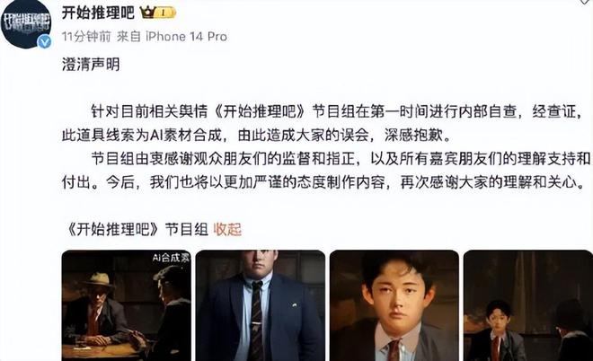
Task: Open first photo with AI合成 watermark
Action: (127, 305)
